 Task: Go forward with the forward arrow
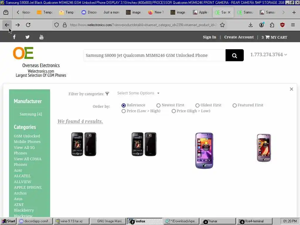[18, 25]
